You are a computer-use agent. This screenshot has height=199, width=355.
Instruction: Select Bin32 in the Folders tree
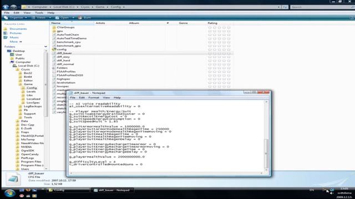[28, 73]
